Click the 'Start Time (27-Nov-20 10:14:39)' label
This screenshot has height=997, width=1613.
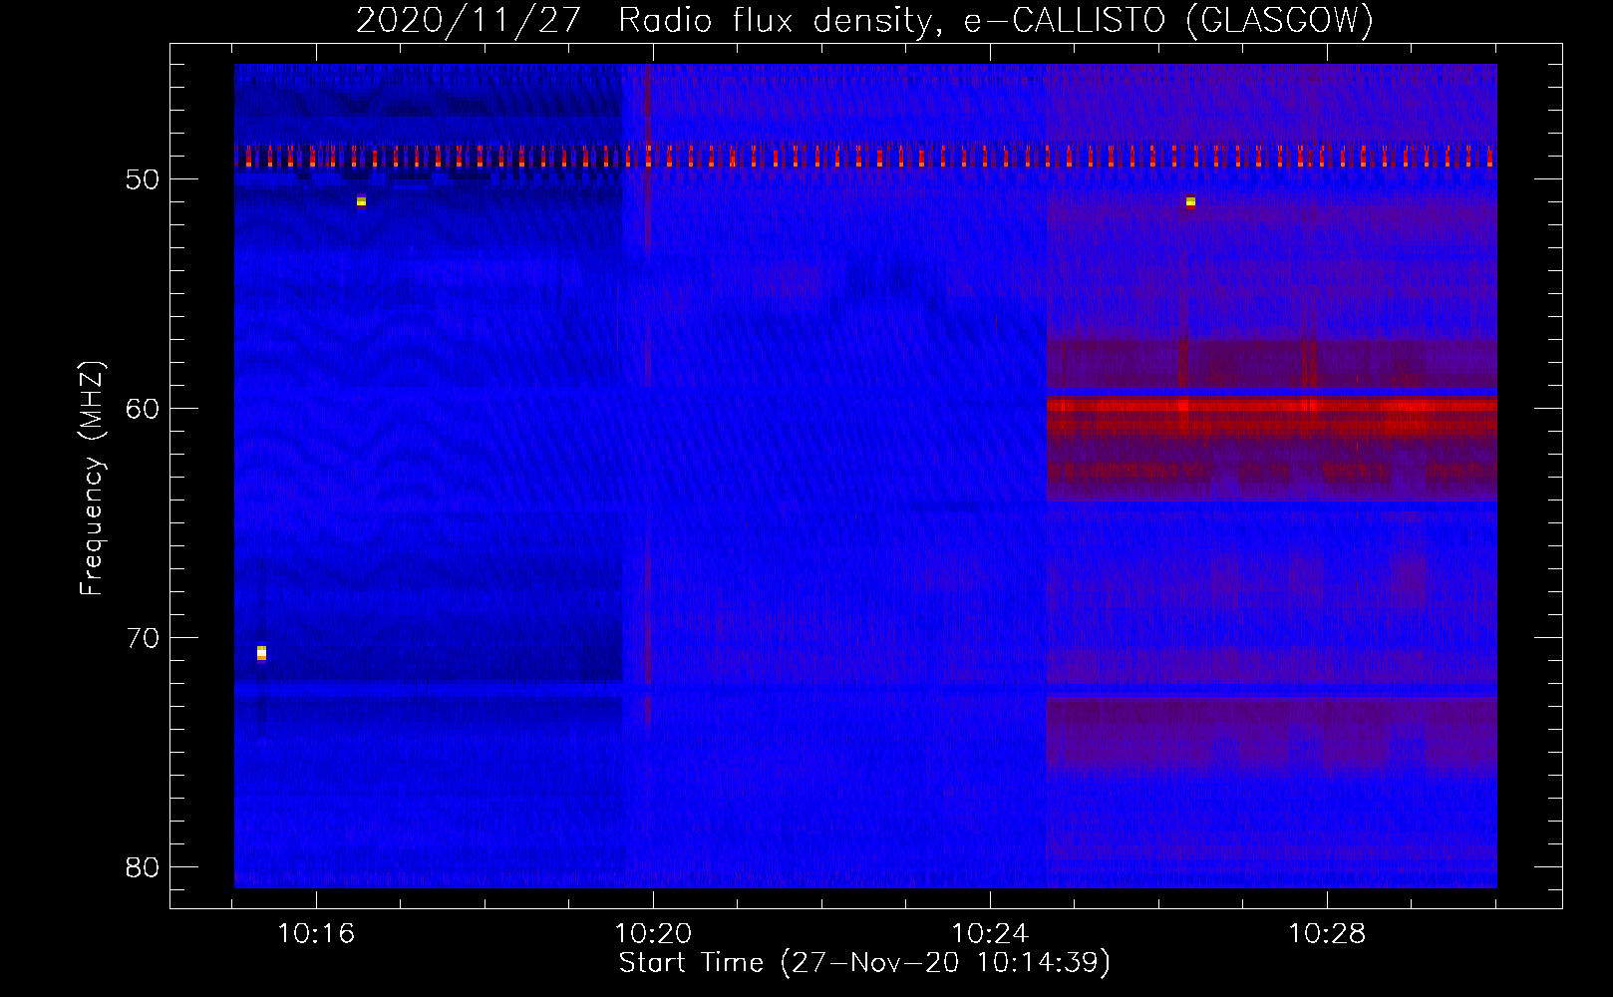864,963
